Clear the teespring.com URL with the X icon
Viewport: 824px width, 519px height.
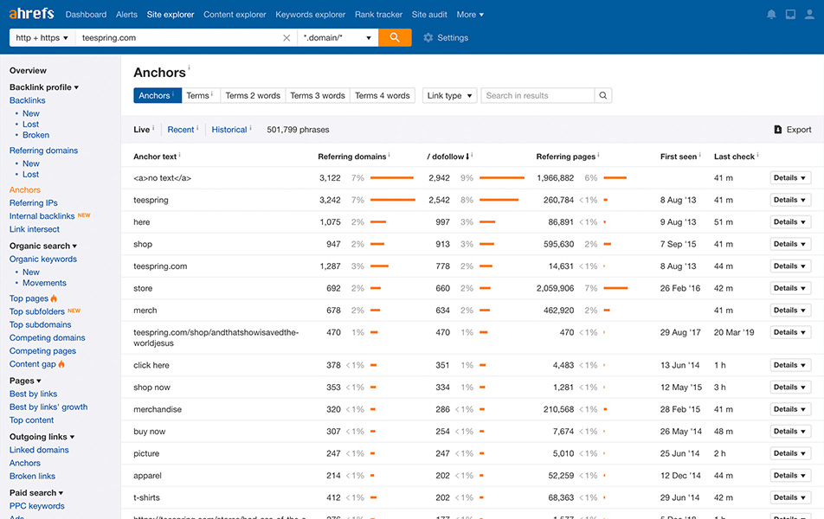[x=286, y=38]
